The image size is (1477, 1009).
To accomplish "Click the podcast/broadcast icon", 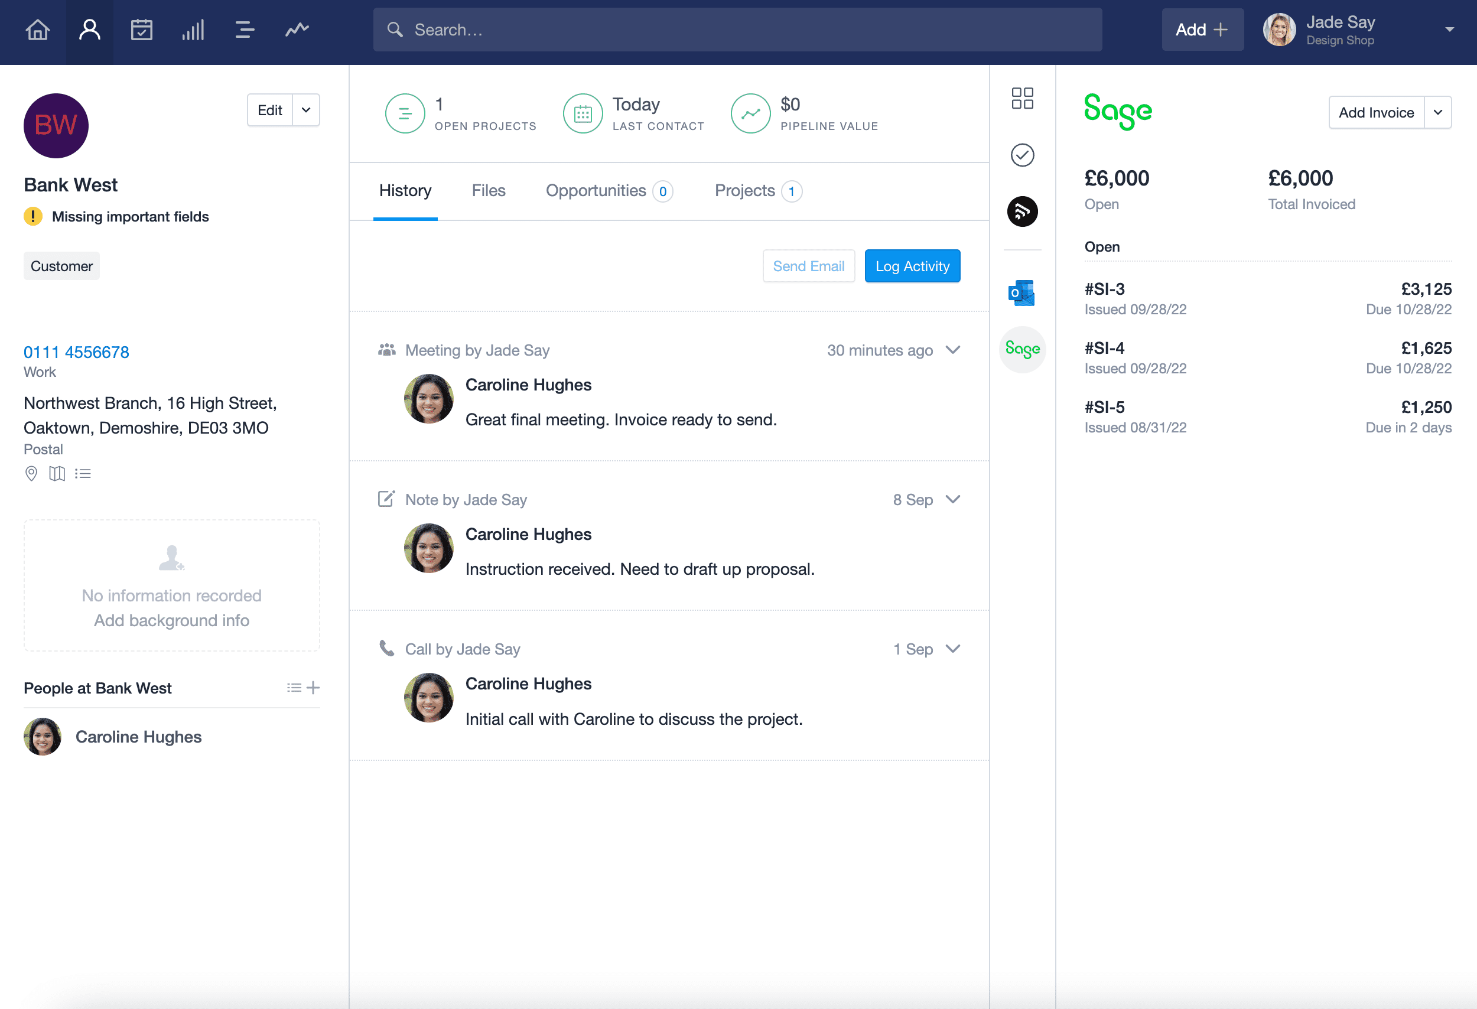I will coord(1023,212).
